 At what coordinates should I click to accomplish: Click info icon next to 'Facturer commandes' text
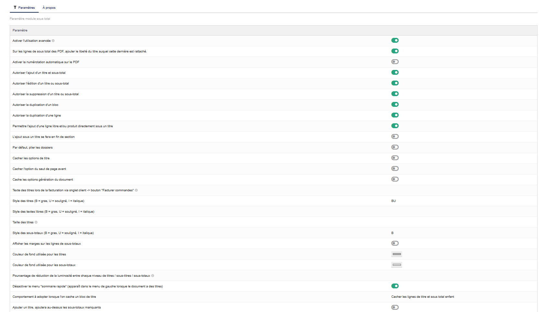coord(136,190)
